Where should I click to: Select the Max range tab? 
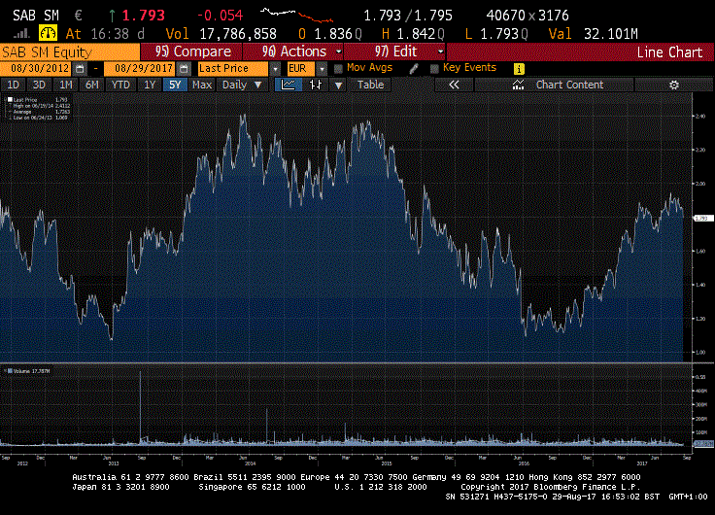coord(202,85)
